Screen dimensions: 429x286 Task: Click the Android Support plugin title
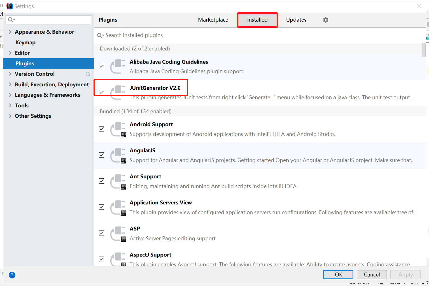pos(151,124)
